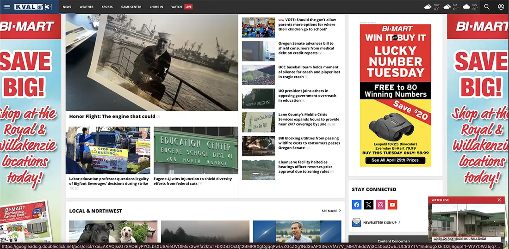Open 'Honor Flight: The engine that could' headline
The width and height of the screenshot is (509, 249).
click(112, 116)
